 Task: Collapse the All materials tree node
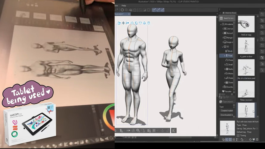(221, 24)
